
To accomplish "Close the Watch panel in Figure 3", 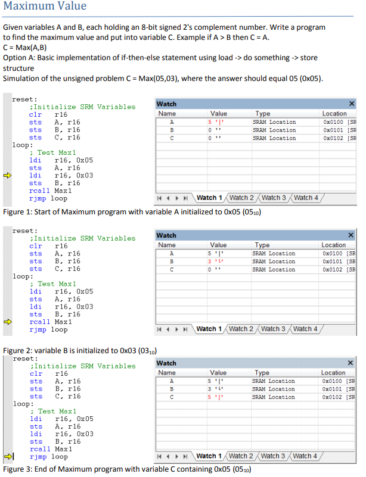I will pos(351,363).
